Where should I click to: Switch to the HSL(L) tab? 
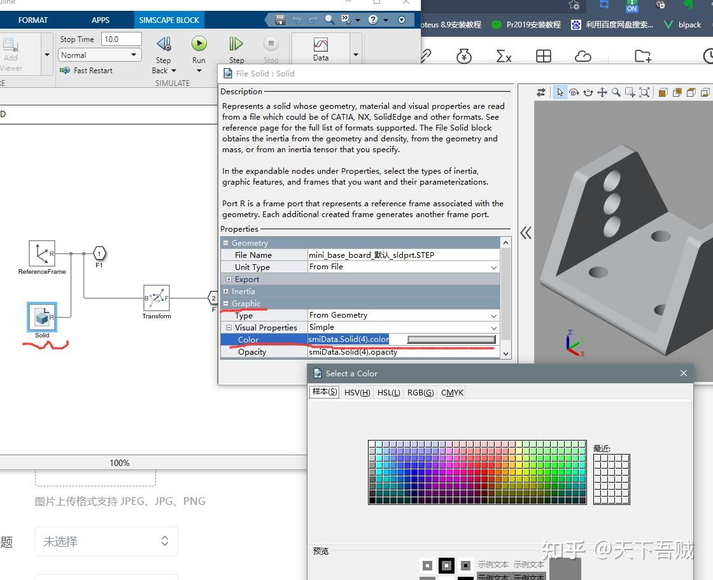389,393
